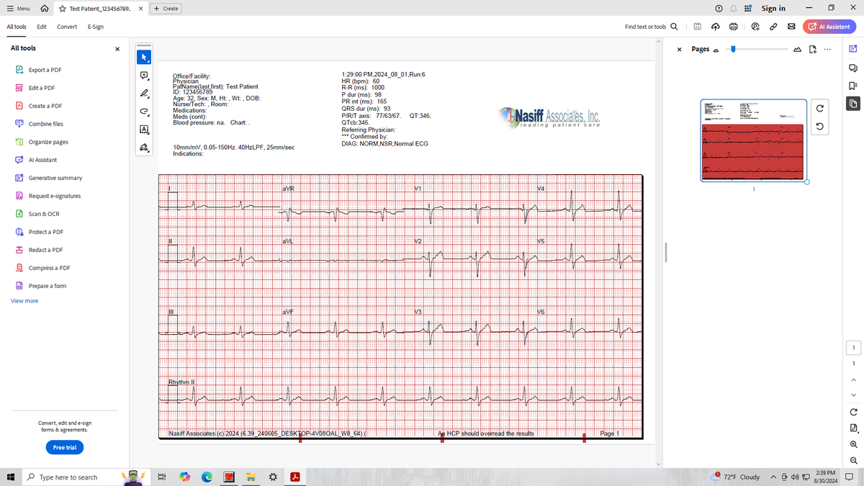
Task: Click the AI Assistant button
Action: [x=829, y=27]
